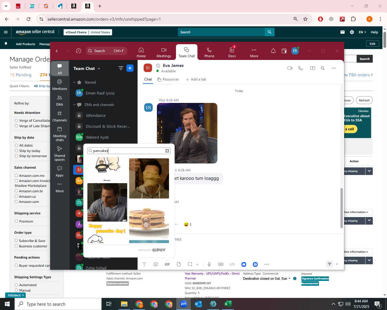Open the Resources tab in Eva James chat
The height and width of the screenshot is (310, 387).
pyautogui.click(x=168, y=79)
